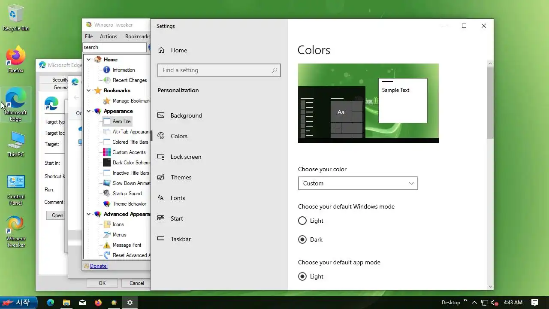Click Background picture icon in Settings
This screenshot has width=549, height=309.
point(161,115)
